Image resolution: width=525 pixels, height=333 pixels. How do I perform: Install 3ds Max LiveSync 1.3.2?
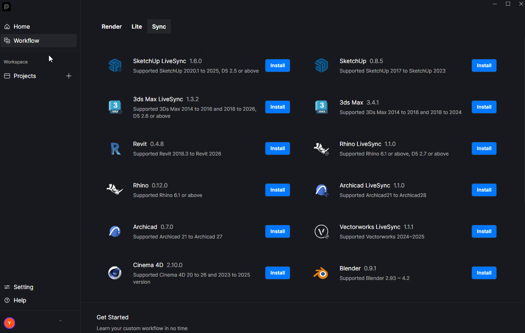277,107
